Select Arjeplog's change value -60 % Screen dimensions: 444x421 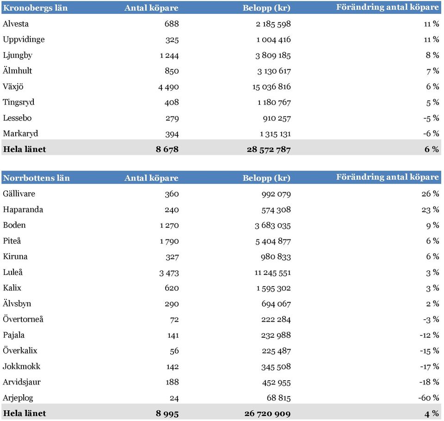tap(428, 398)
